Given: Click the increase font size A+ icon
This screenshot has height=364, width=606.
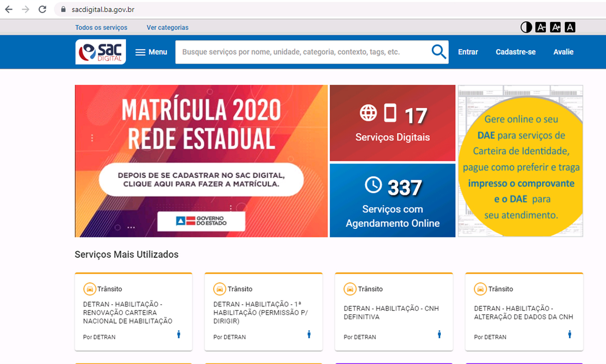Looking at the screenshot, I should (x=555, y=27).
